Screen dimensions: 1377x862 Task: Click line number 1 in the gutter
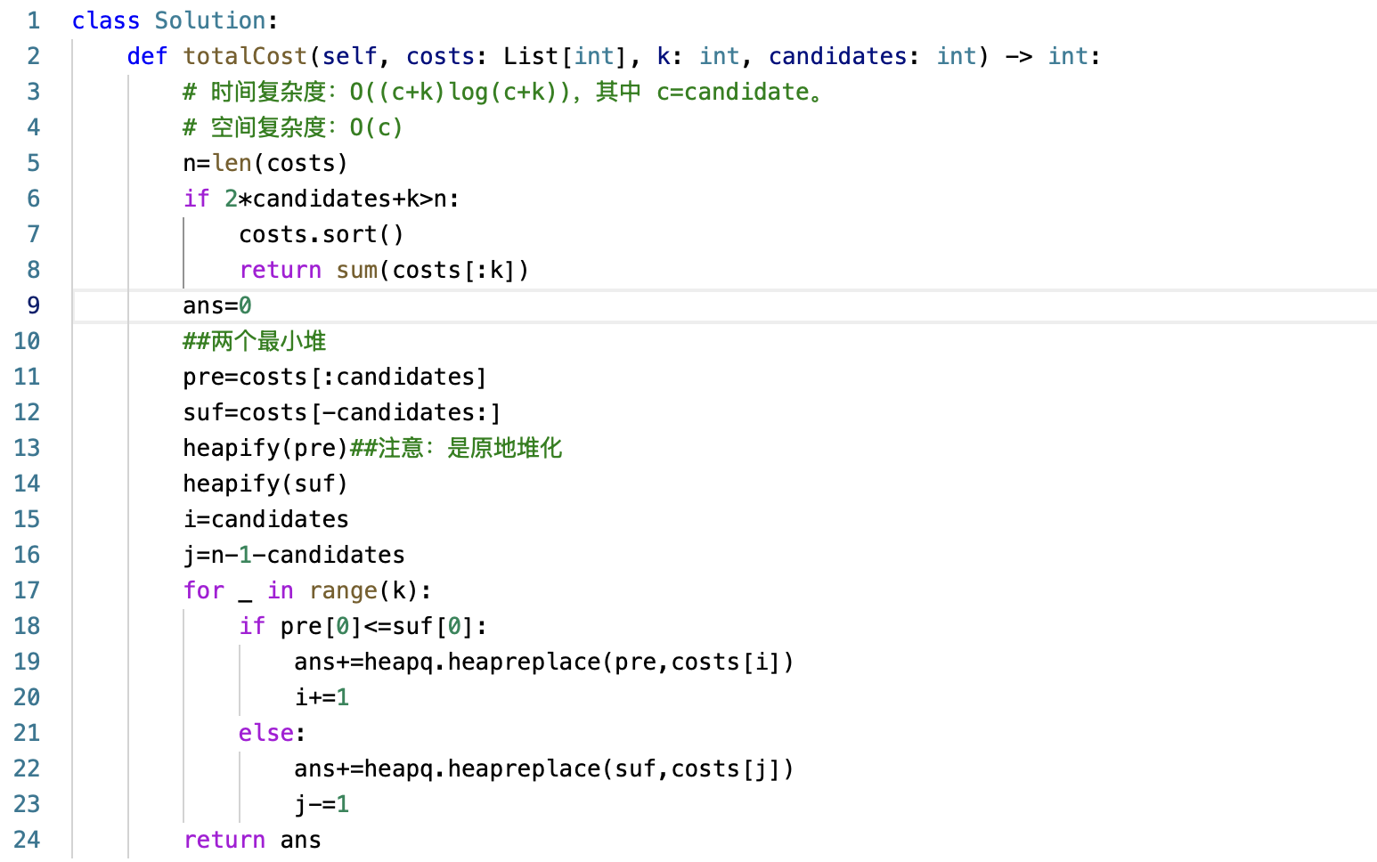33,20
